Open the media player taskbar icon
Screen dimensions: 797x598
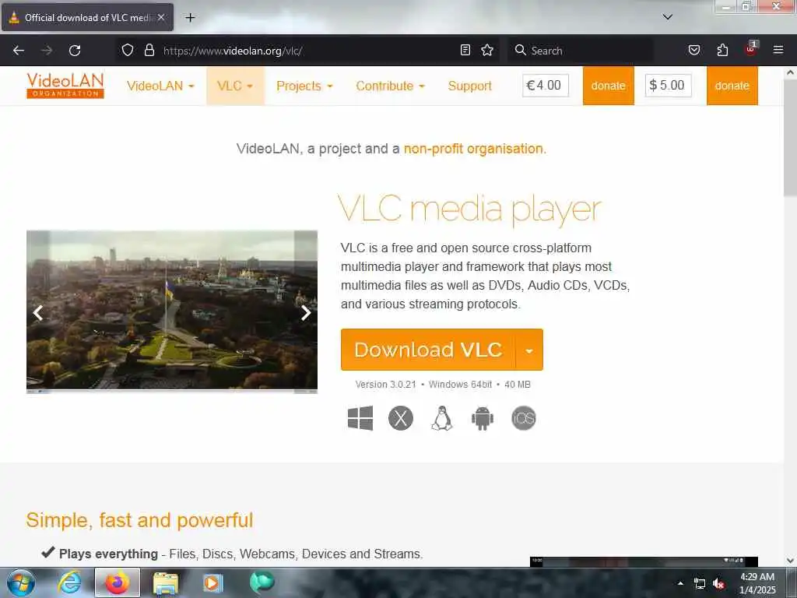click(x=213, y=583)
